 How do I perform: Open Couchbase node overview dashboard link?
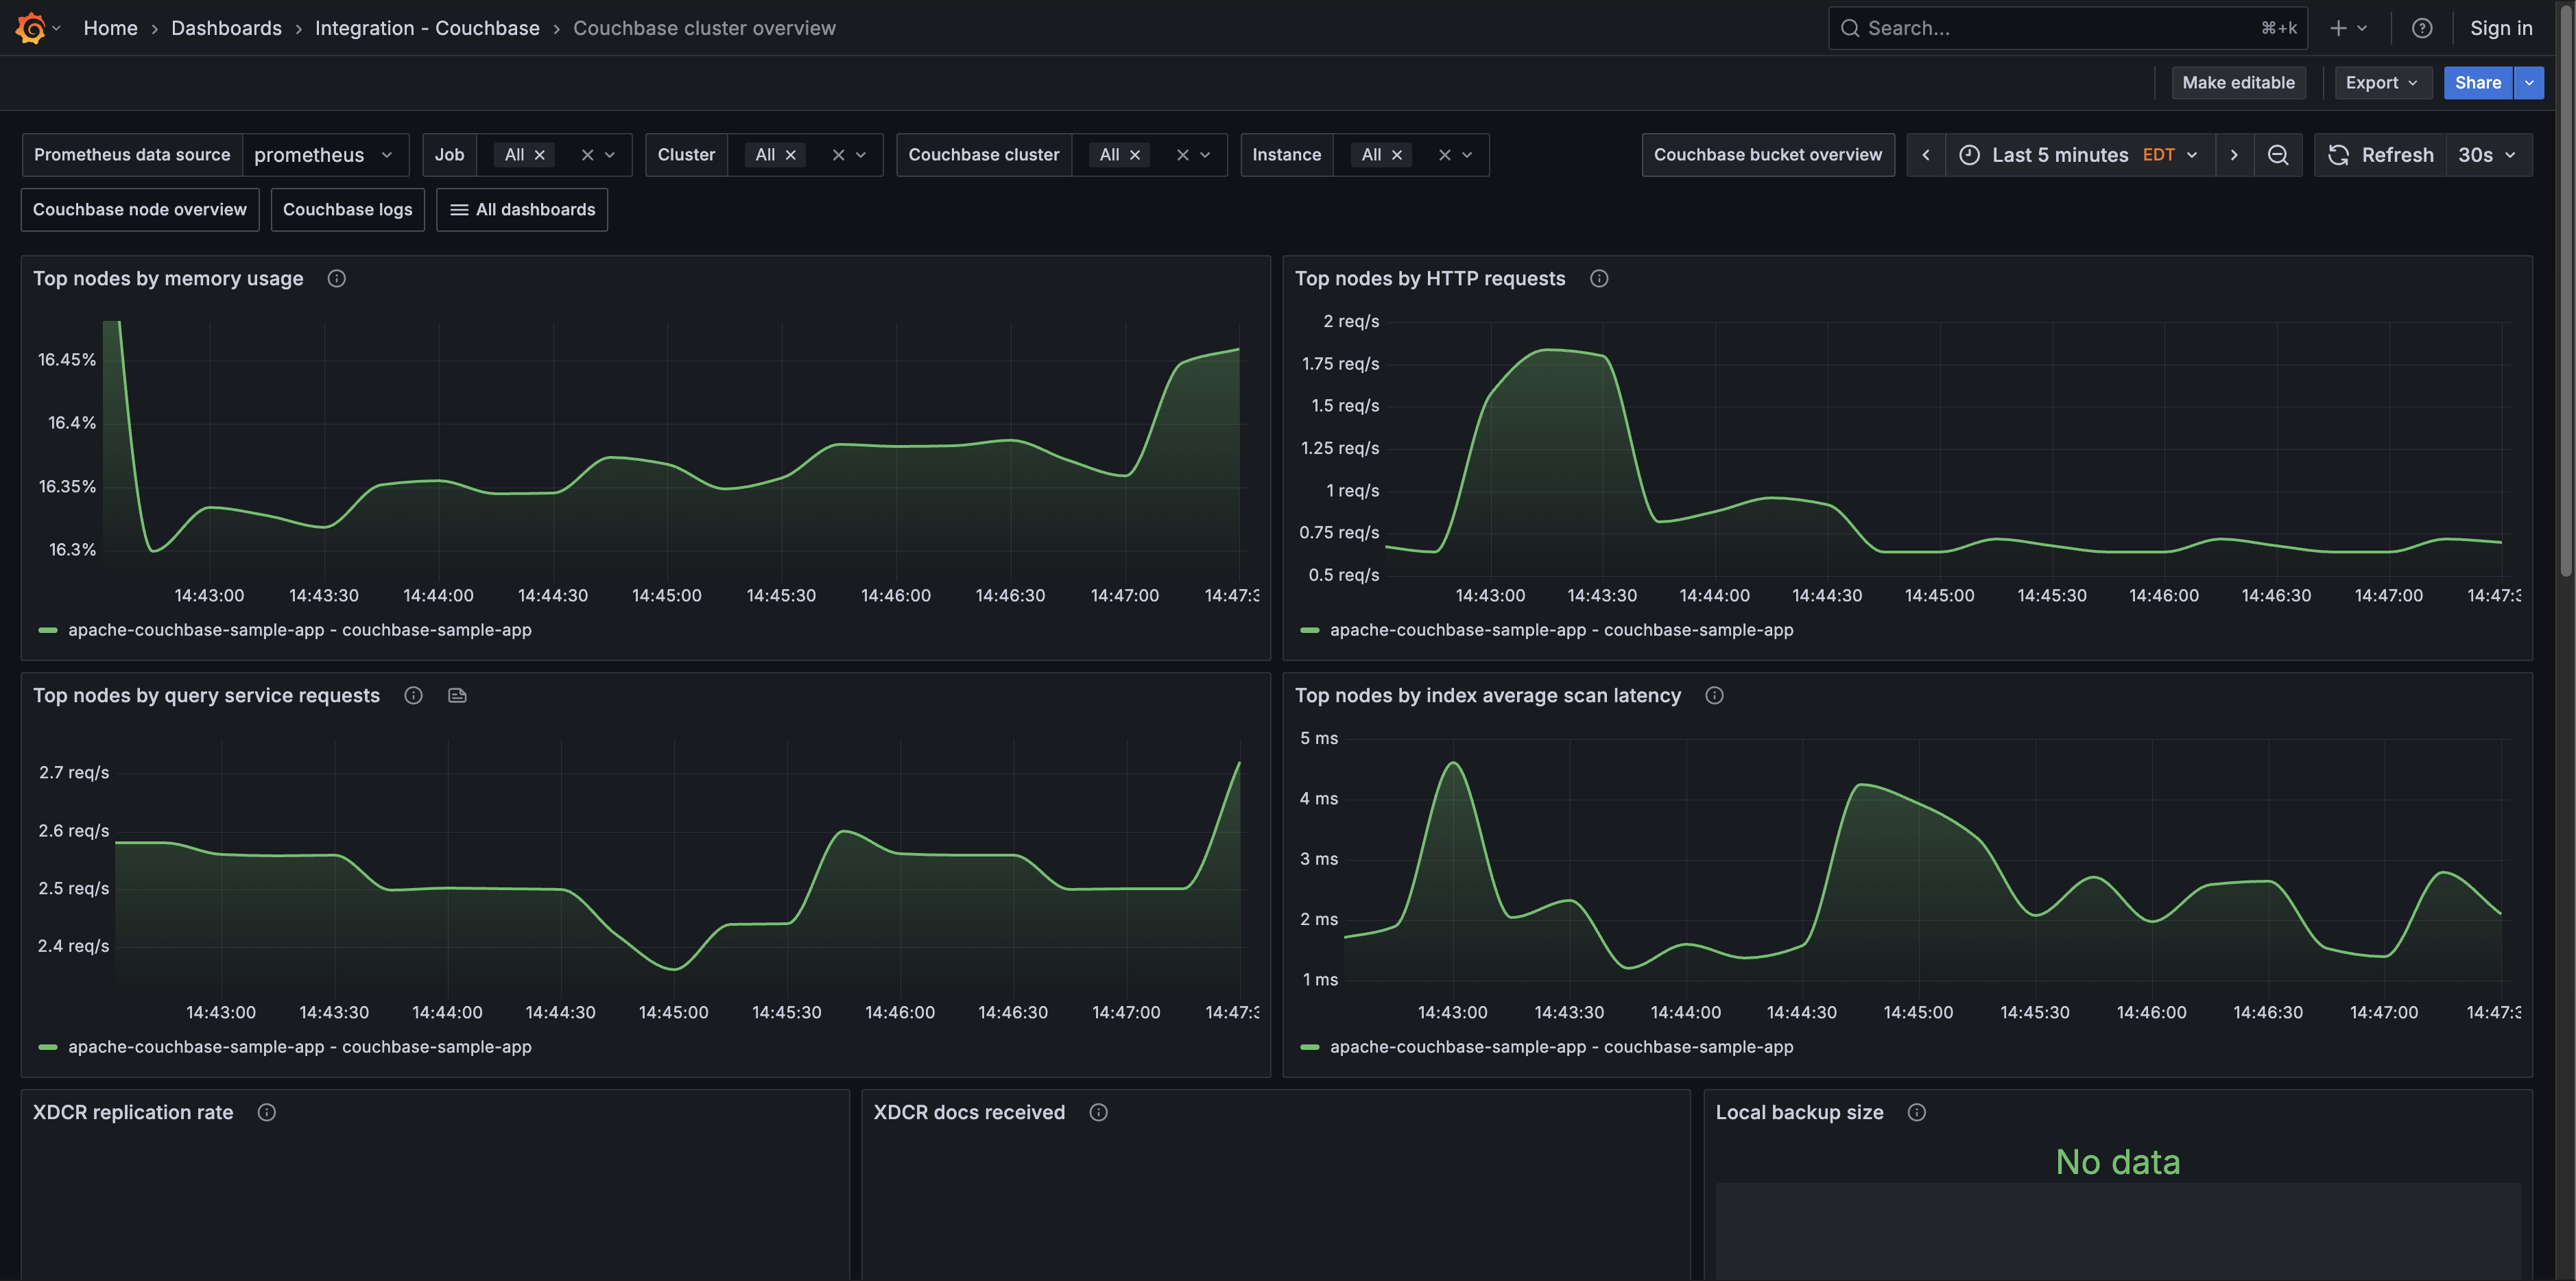140,210
